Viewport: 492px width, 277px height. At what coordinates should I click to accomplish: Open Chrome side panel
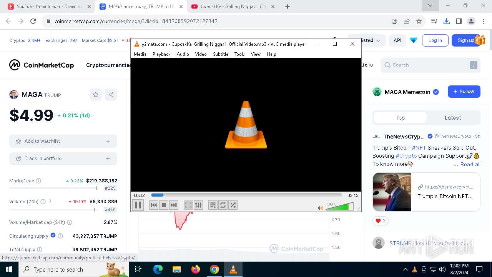459,21
